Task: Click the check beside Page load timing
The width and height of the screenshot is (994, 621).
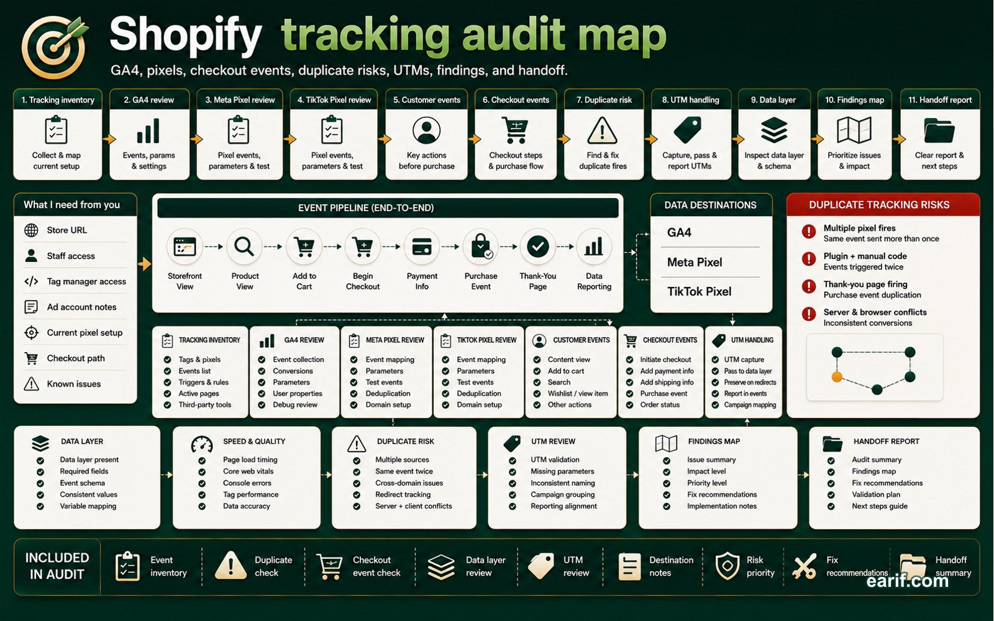Action: 202,460
